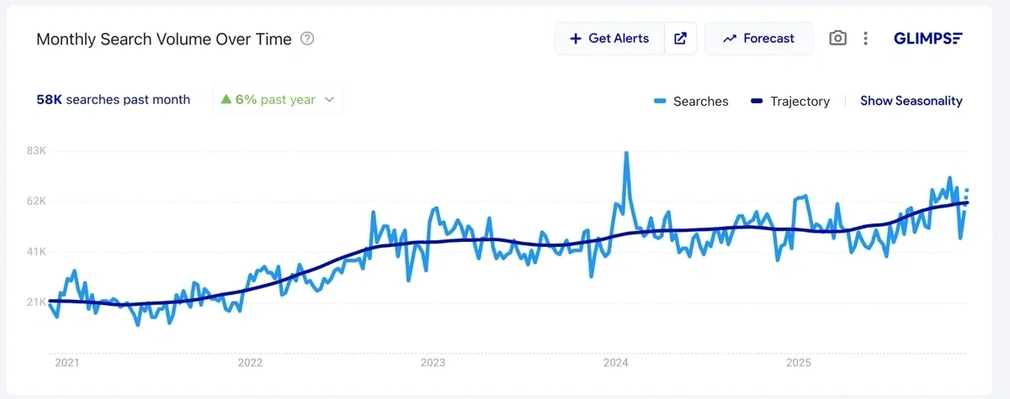Click the plus icon in Get Alerts

click(x=576, y=39)
